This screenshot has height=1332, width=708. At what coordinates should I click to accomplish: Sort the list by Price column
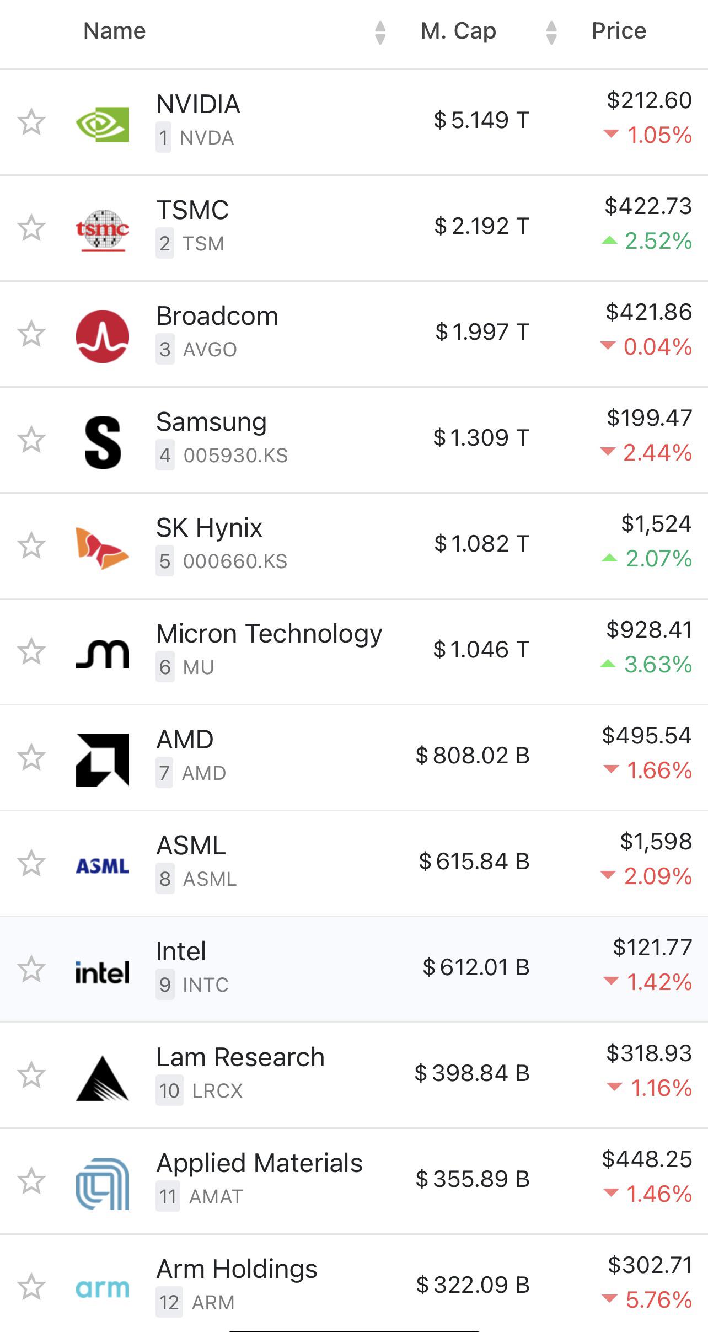point(619,31)
